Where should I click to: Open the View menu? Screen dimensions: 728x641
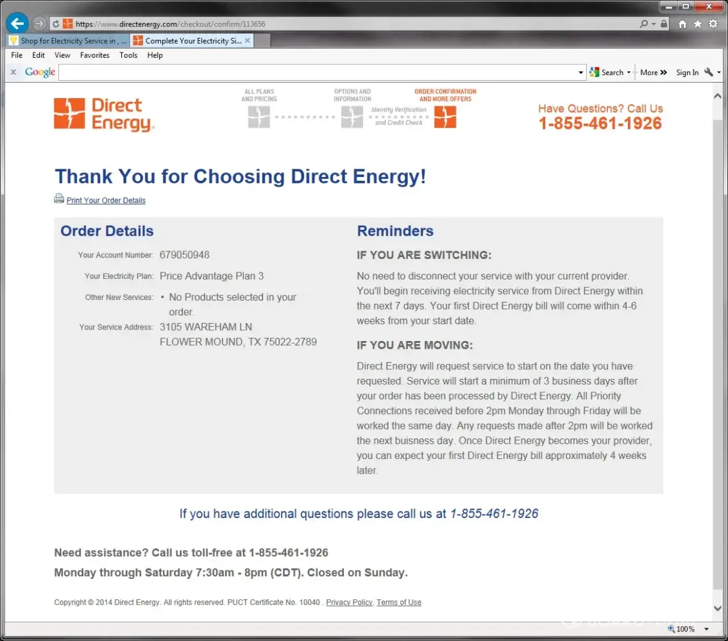(62, 54)
